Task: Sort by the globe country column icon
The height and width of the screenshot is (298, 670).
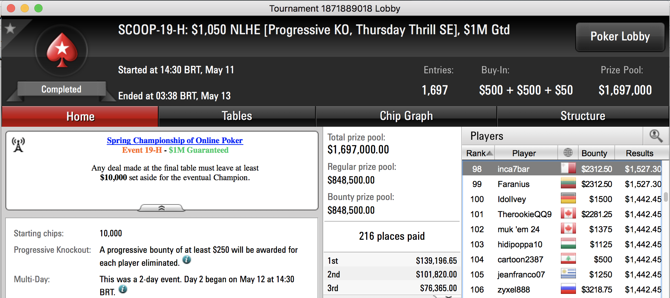Action: tap(568, 152)
